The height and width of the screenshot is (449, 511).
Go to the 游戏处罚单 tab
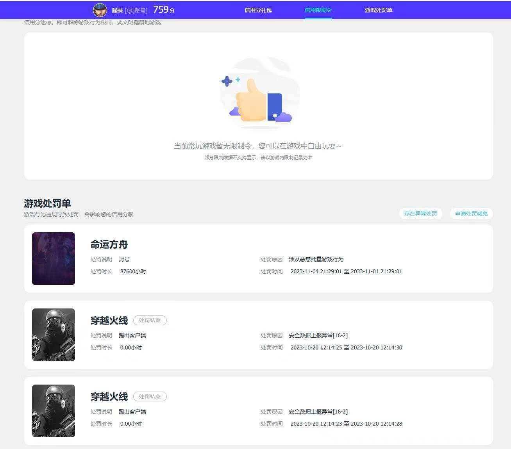click(x=379, y=10)
